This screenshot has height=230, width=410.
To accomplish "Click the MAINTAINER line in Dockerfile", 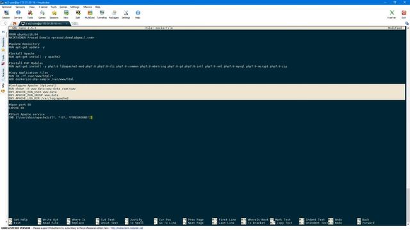I will pos(51,38).
